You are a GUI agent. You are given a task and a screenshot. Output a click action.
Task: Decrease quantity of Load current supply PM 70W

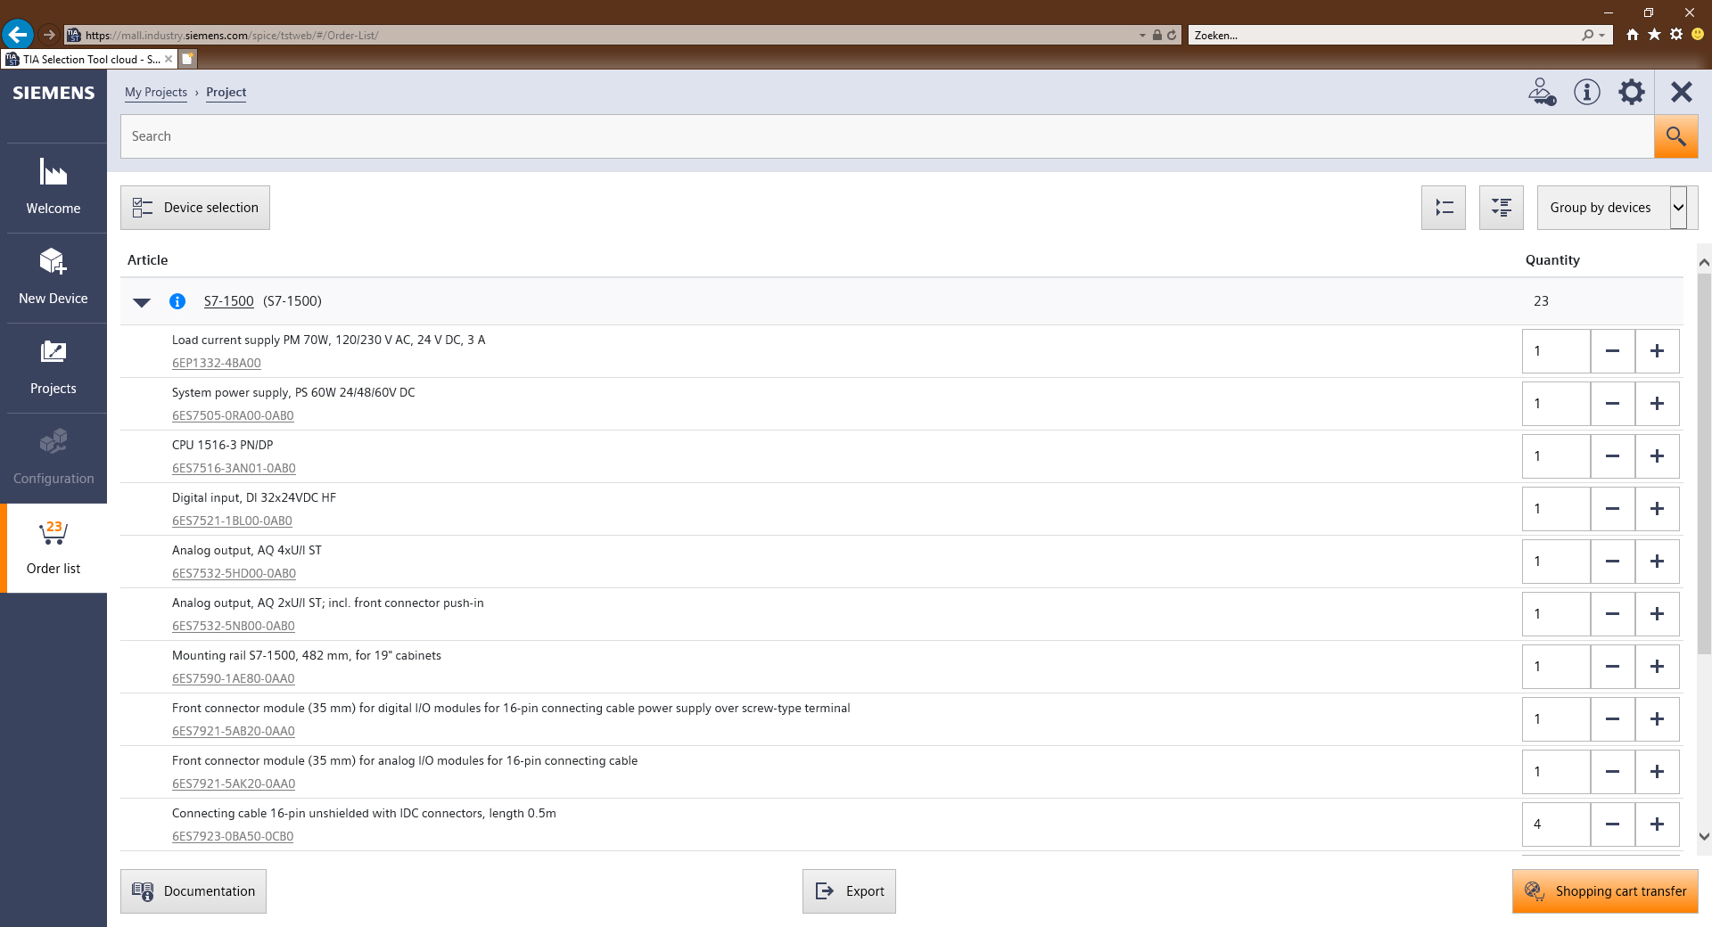(1613, 351)
